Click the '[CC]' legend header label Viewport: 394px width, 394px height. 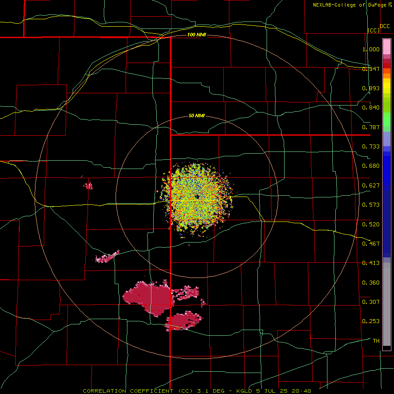point(374,30)
